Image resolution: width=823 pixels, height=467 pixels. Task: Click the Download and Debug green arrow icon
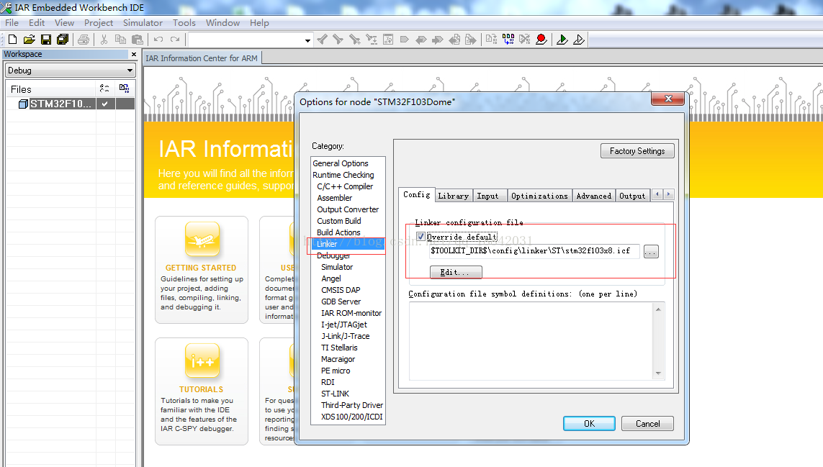[562, 40]
